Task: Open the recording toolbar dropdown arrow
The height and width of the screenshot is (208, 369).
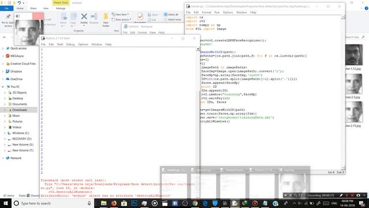Action: coord(286,195)
